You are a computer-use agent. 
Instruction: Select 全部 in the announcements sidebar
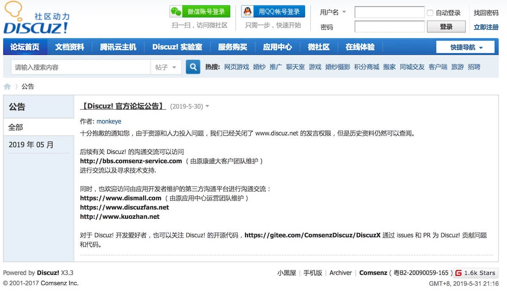pos(38,127)
